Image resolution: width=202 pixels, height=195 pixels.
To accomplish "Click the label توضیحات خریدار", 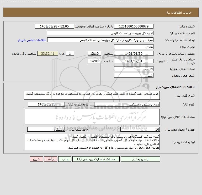I will pyautogui.click(x=184, y=142).
